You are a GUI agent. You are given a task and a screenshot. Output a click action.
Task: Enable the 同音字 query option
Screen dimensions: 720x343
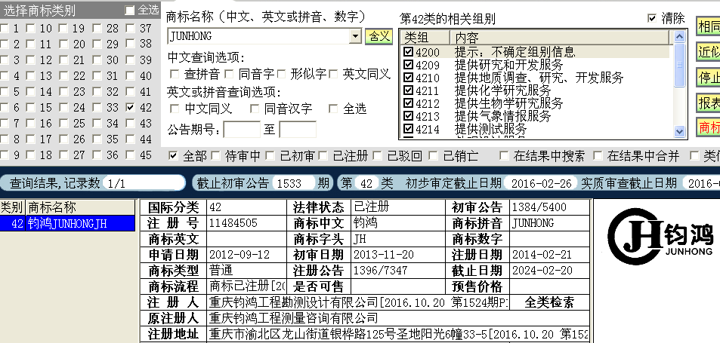229,74
